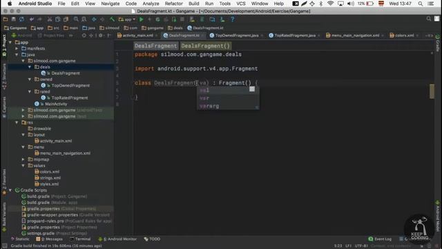Click the 'gangame' breadcrumb in navigation bar
This screenshot has width=442, height=249.
pyautogui.click(x=153, y=28)
